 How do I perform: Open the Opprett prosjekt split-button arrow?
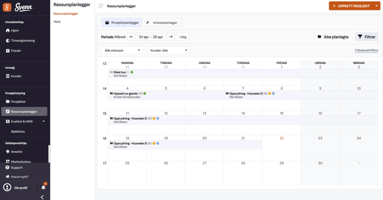(377, 6)
